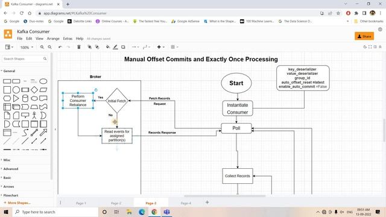
Task: Select the cloud shape in the palette
Action: click(x=34, y=98)
